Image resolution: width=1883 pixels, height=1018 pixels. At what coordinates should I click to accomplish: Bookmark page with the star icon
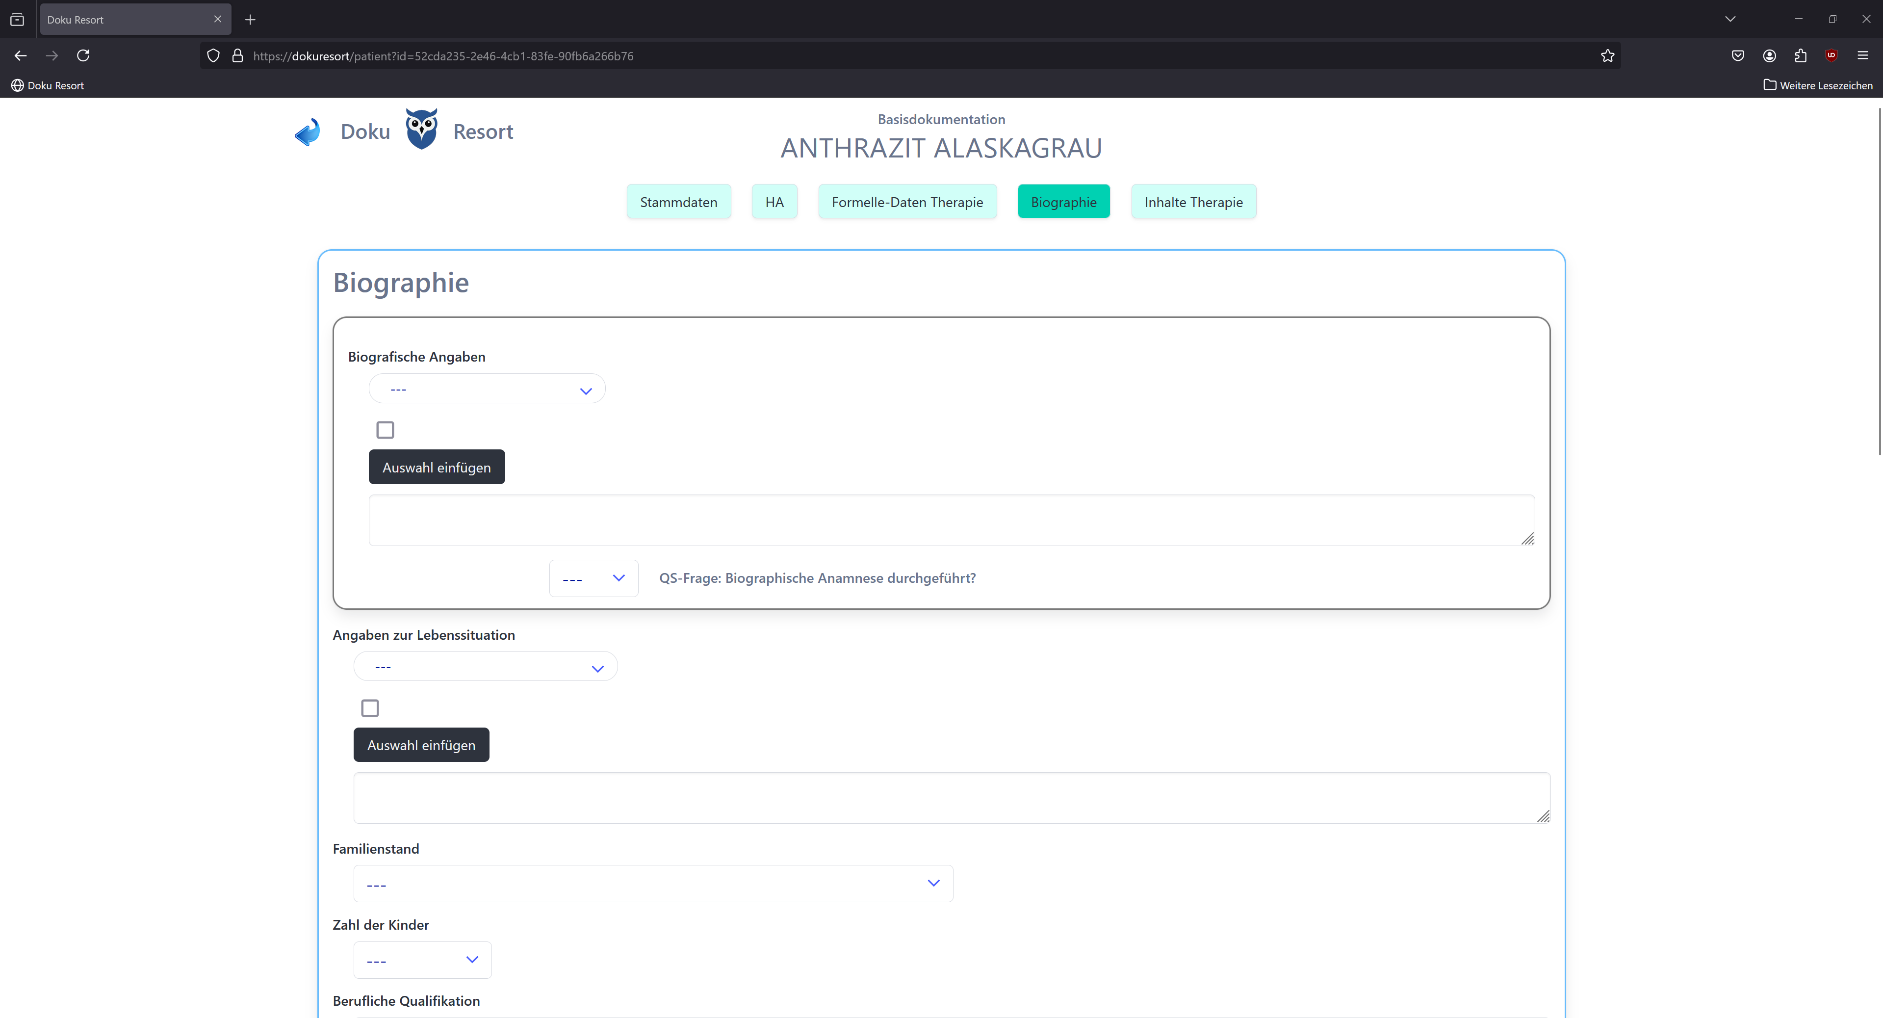pyautogui.click(x=1607, y=55)
